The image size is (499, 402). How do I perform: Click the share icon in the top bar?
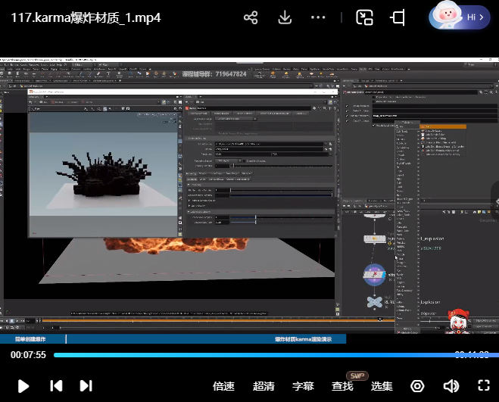point(251,17)
